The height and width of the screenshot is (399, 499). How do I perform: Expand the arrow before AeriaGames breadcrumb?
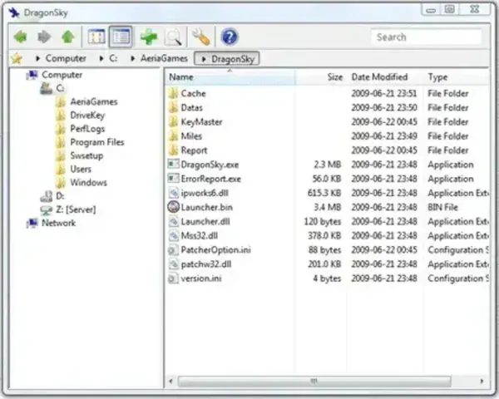pos(133,58)
